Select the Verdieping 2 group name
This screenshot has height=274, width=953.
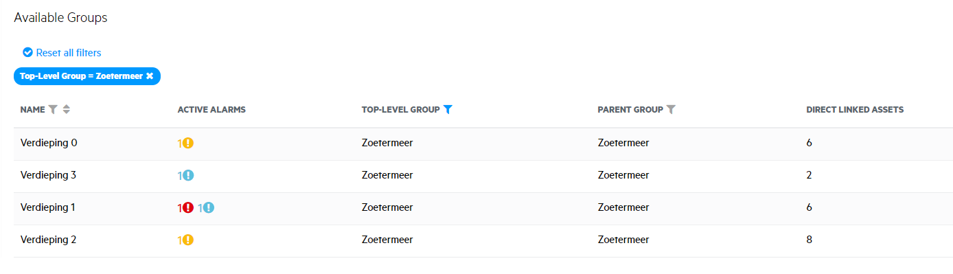pyautogui.click(x=49, y=240)
